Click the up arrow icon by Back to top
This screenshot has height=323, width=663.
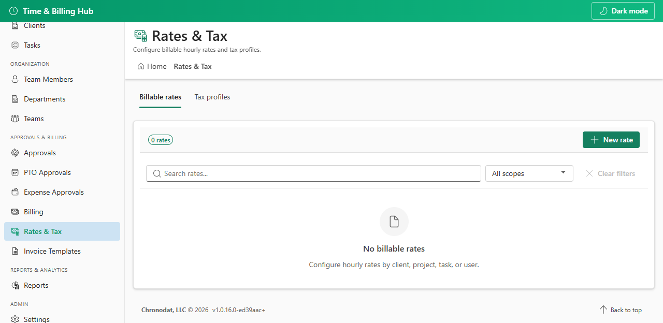(603, 310)
